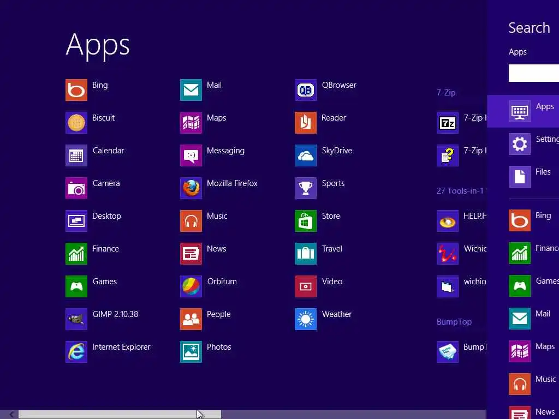Open SkyDrive
559x419 pixels.
(306, 155)
